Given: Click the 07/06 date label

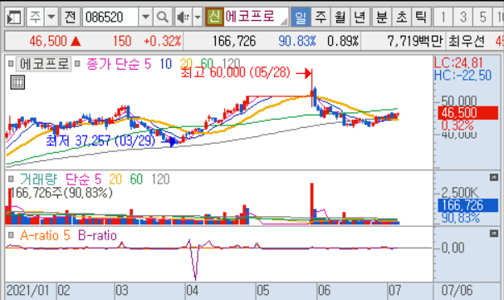Looking at the screenshot, I should (x=457, y=291).
